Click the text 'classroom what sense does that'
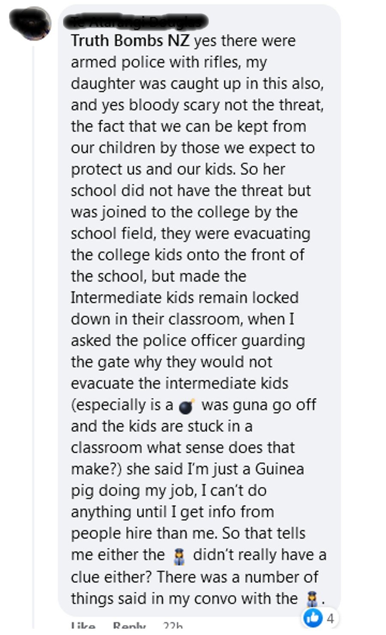This screenshot has height=635, width=386. tap(183, 448)
